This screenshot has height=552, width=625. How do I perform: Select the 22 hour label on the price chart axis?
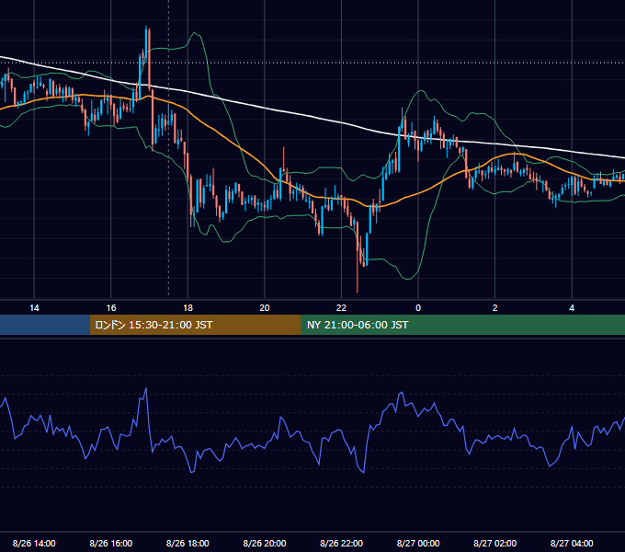342,308
